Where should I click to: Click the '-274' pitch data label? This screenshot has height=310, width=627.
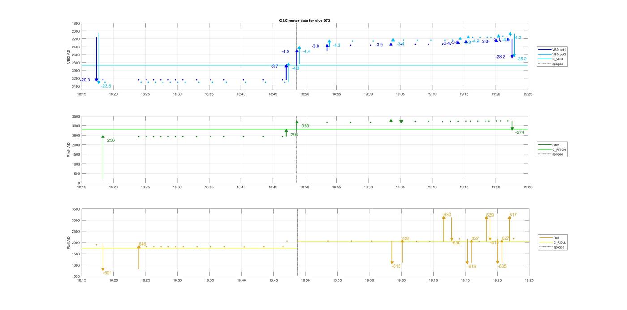(x=520, y=132)
